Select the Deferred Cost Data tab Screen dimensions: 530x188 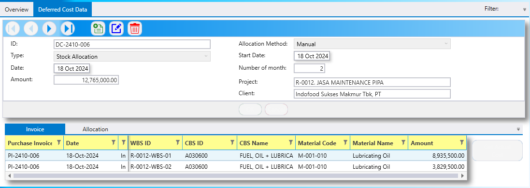point(62,10)
